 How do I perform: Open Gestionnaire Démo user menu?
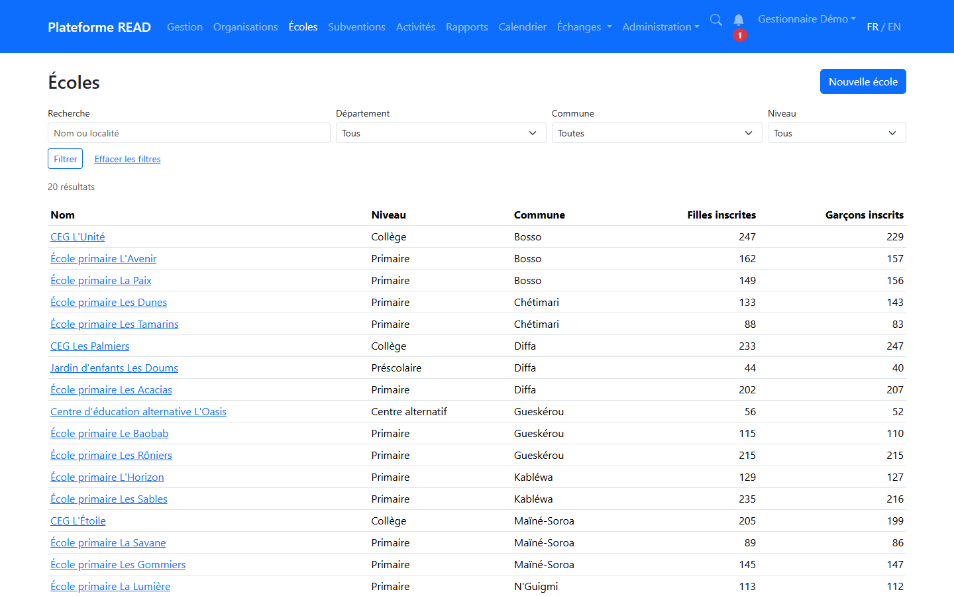coord(807,19)
